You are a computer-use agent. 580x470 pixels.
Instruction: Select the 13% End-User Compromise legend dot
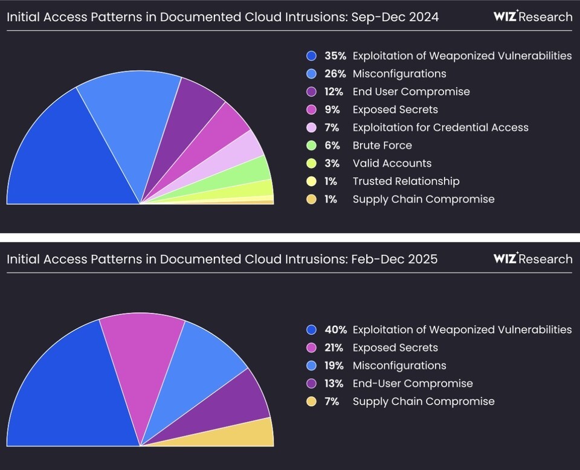312,384
